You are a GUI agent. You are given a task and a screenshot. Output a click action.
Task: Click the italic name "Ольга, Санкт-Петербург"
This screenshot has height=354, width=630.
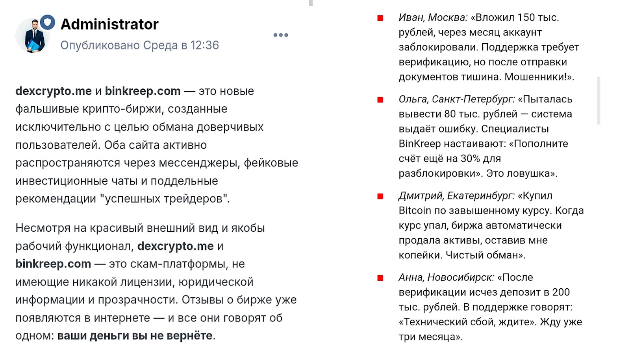456,99
